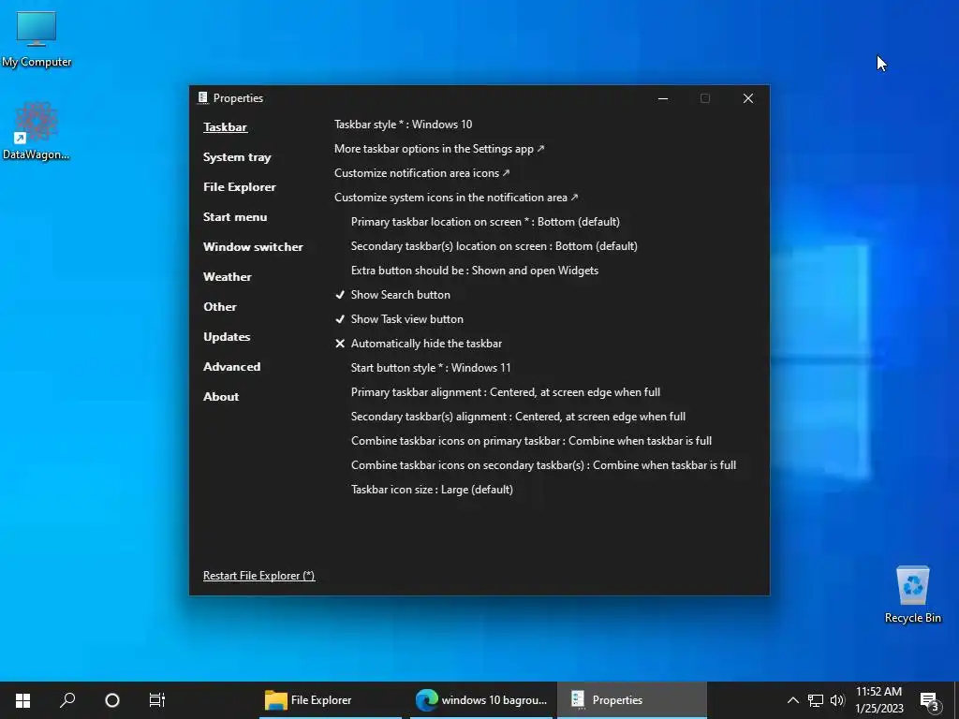Select the Properties taskbar button

coord(631,700)
